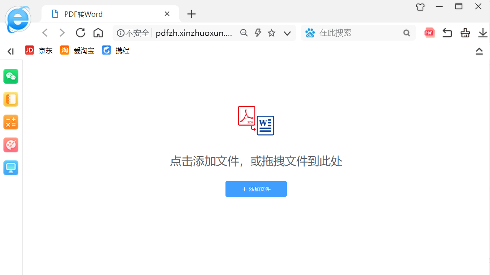This screenshot has width=490, height=275.
Task: Click the reading-mode lightning icon in address bar
Action: pos(258,33)
